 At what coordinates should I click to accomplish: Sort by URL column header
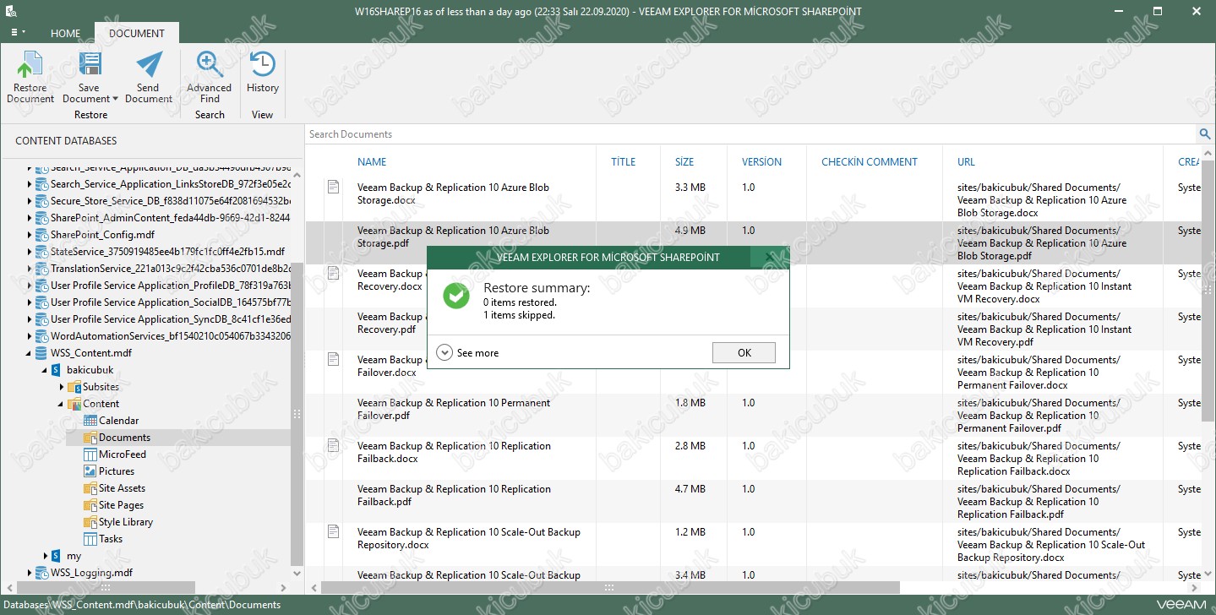pos(966,162)
